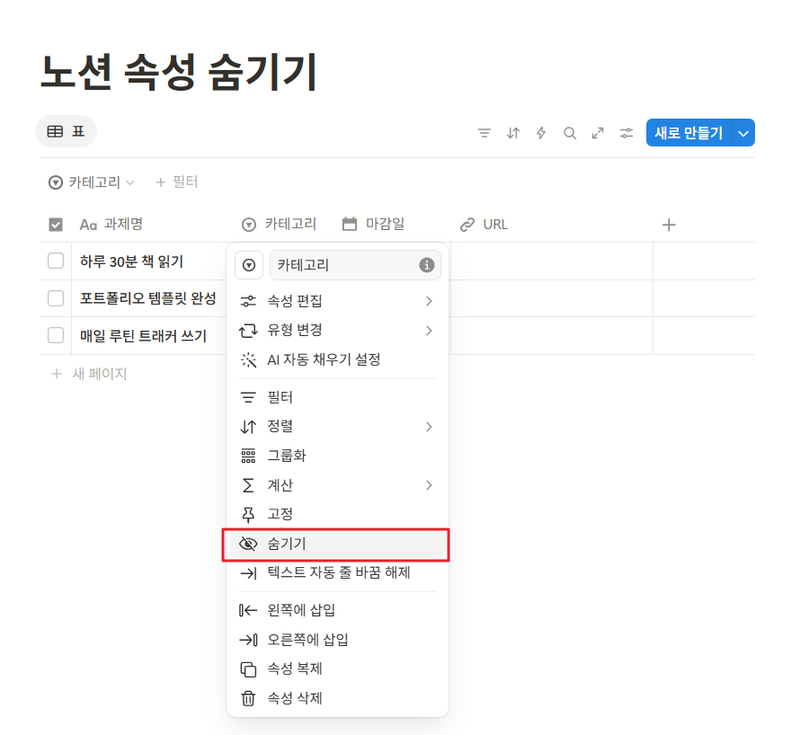This screenshot has width=791, height=735.
Task: Add a new property with the plus icon
Action: 669,224
